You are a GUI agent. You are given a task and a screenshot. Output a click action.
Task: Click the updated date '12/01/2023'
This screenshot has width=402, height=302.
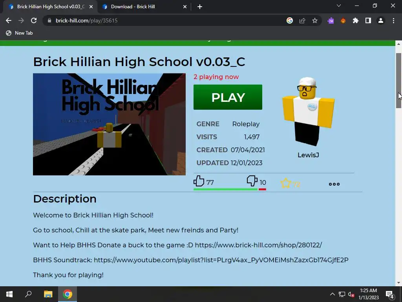point(247,163)
